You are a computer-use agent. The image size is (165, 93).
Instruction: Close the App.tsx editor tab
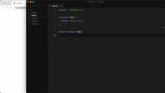point(62,6)
